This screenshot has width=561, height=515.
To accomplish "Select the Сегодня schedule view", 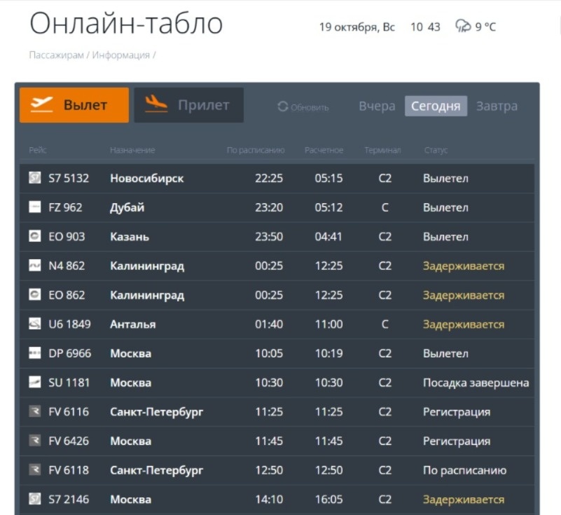I will 436,105.
